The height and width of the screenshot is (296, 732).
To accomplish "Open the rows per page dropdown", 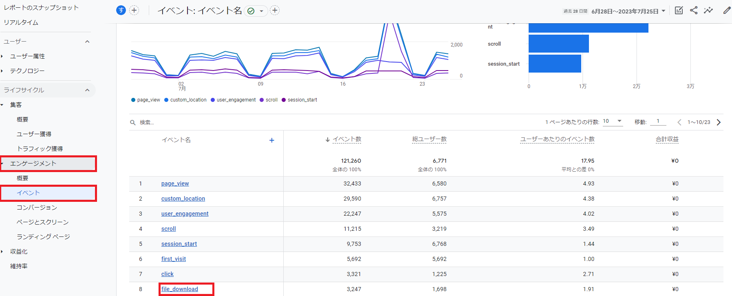I will [x=613, y=121].
